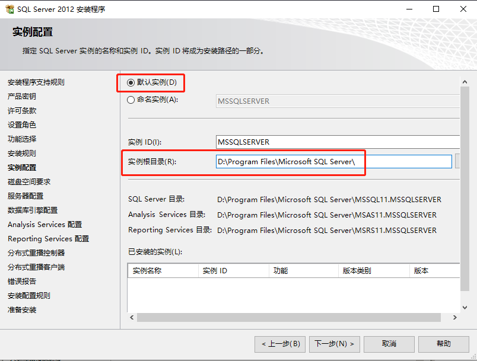Click 分布式重播客户端 step
The image size is (477, 361).
pyautogui.click(x=36, y=267)
